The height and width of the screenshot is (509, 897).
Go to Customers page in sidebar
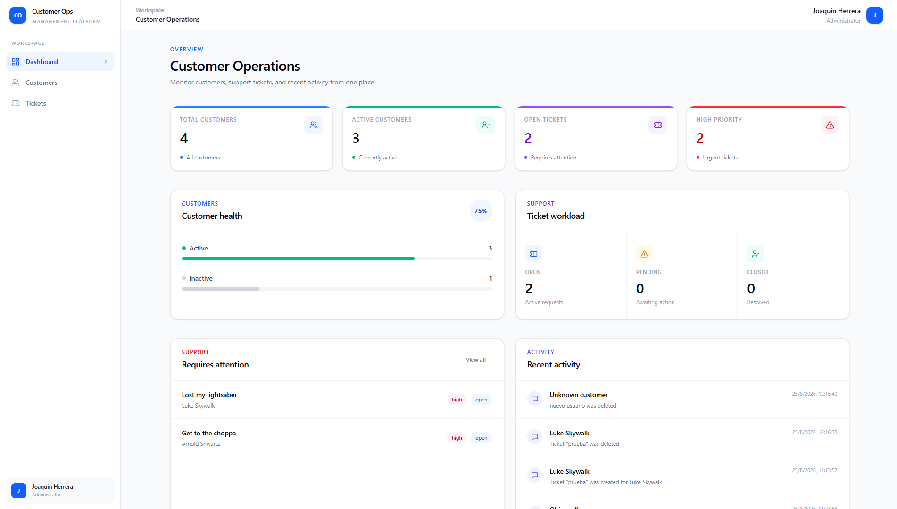pos(60,83)
